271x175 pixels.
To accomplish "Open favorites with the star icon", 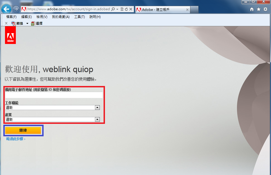I will [x=259, y=9].
